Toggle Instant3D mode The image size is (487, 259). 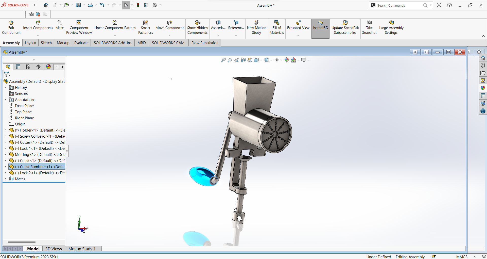[320, 28]
